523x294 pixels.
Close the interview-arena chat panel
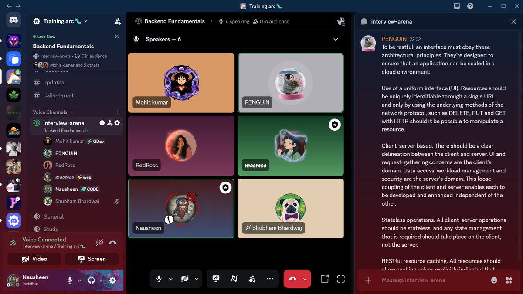point(513,21)
